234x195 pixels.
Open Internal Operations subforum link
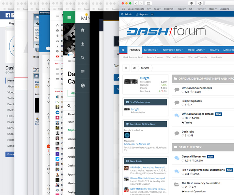tap(195, 191)
